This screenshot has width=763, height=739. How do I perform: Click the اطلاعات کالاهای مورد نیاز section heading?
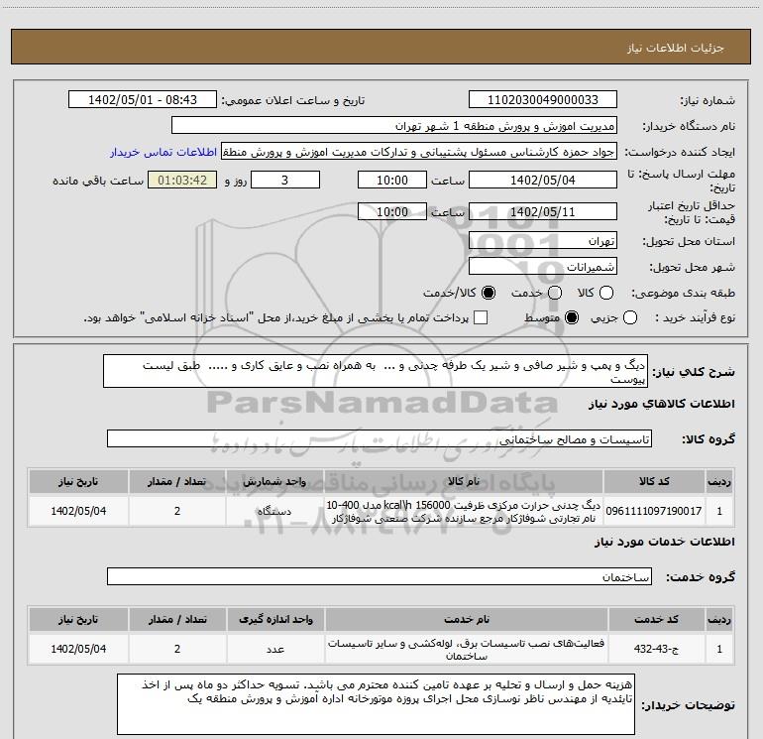[662, 404]
